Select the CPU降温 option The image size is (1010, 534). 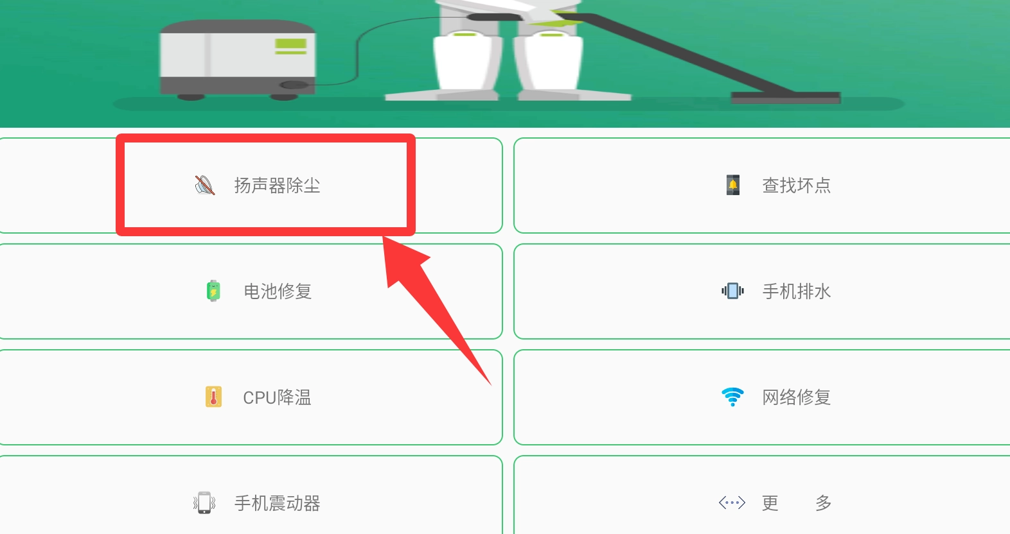pyautogui.click(x=251, y=397)
